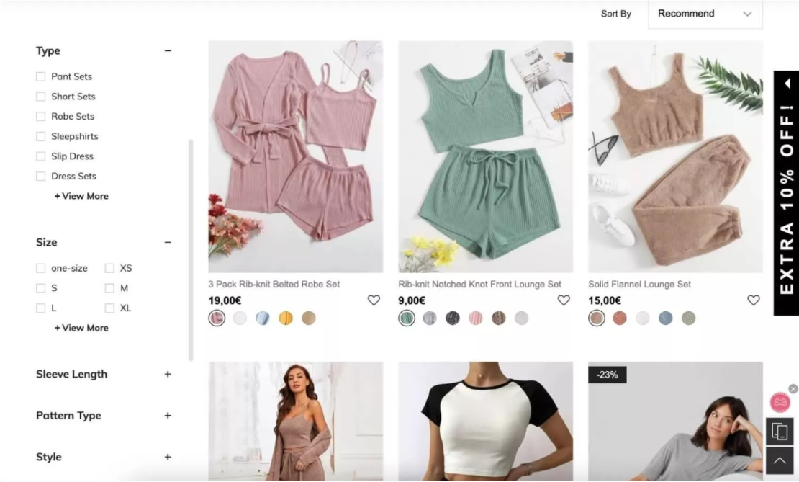Image resolution: width=799 pixels, height=482 pixels.
Task: Collapse the Type filter section
Action: click(x=168, y=51)
